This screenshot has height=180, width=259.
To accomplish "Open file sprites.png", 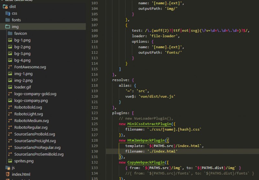I will pos(24,161).
